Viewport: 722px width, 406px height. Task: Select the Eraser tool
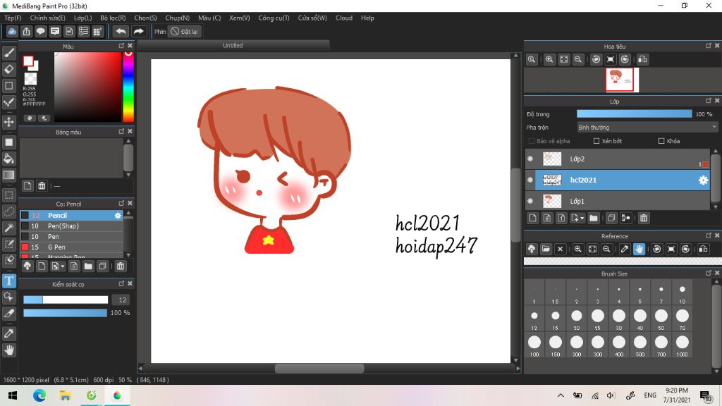tap(8, 70)
